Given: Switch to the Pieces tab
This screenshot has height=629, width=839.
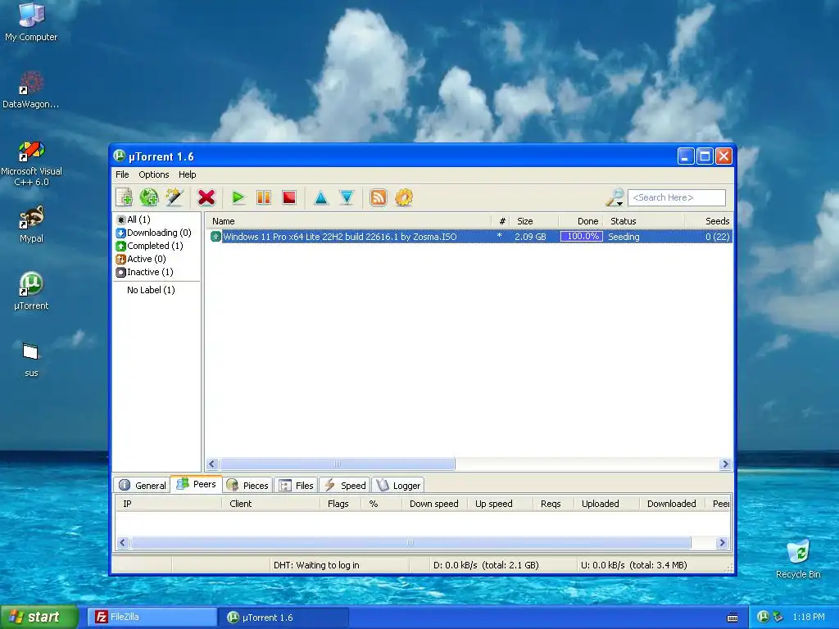Looking at the screenshot, I should pyautogui.click(x=247, y=485).
